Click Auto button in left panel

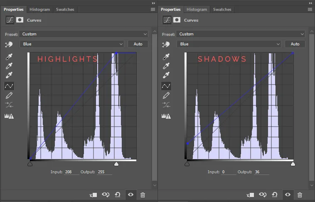point(138,44)
